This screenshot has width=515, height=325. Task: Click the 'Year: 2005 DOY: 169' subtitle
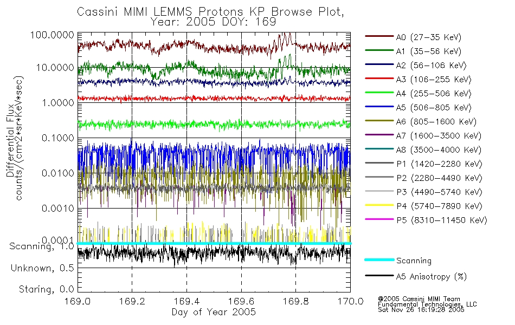[x=213, y=22]
